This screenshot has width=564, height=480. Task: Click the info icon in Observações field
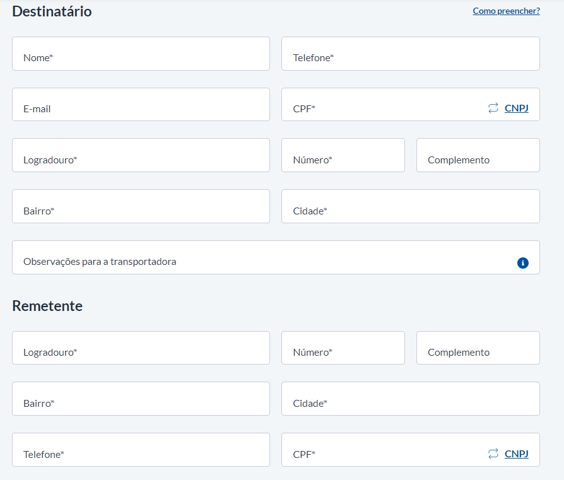(x=522, y=263)
